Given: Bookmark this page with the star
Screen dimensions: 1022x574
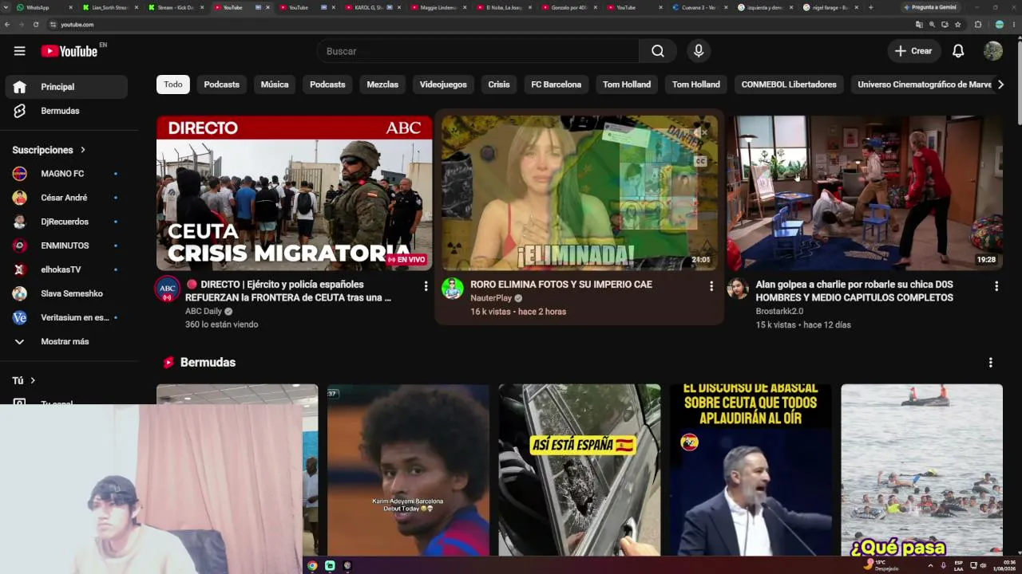Looking at the screenshot, I should (958, 25).
